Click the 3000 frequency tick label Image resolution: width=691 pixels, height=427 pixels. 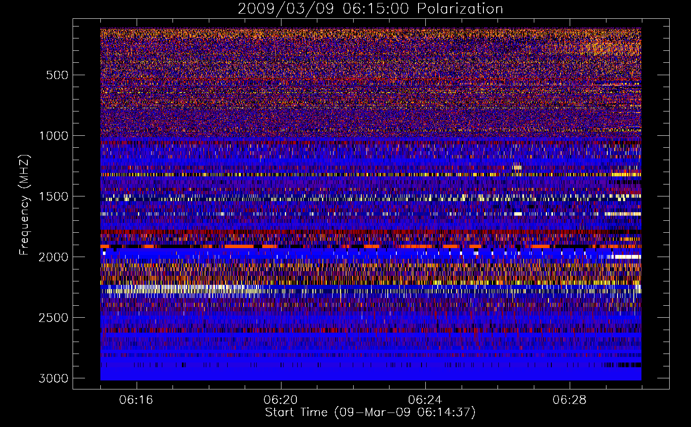click(x=53, y=378)
